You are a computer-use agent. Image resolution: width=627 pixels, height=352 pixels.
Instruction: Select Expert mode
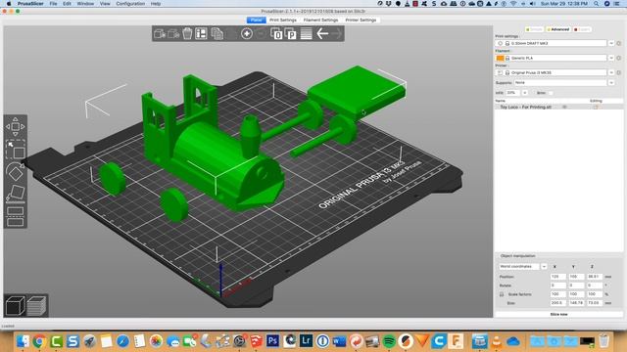click(582, 29)
